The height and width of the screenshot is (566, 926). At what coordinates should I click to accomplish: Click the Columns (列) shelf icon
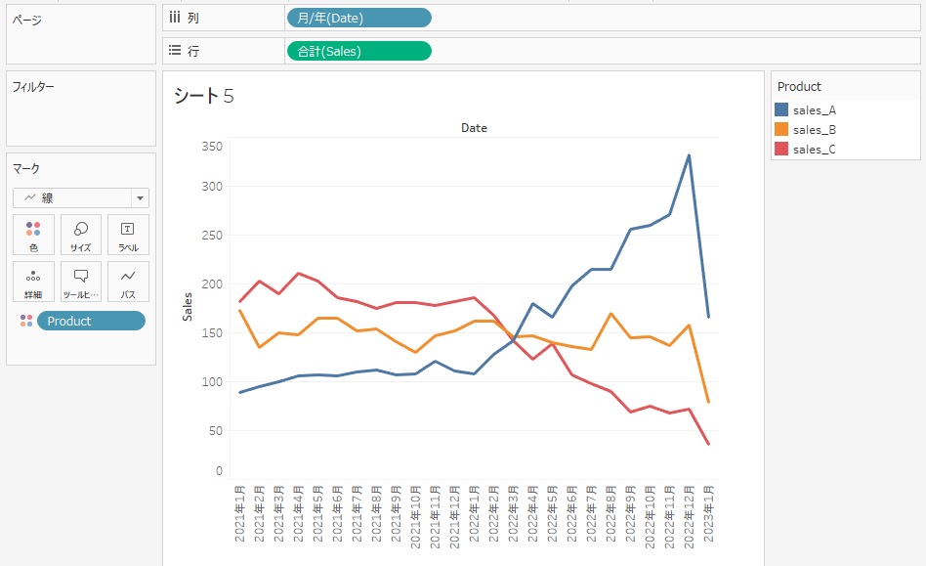pyautogui.click(x=174, y=17)
